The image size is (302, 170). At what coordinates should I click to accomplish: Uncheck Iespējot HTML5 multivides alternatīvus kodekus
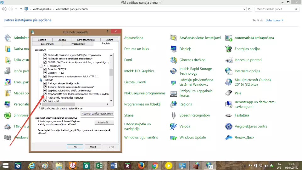tap(45, 94)
